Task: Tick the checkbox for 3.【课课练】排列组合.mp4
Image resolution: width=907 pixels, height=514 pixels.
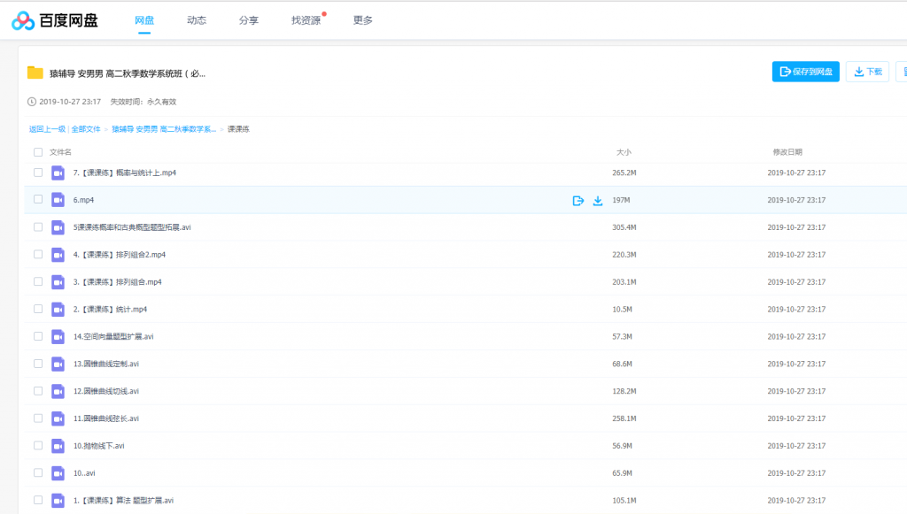Action: pyautogui.click(x=38, y=282)
